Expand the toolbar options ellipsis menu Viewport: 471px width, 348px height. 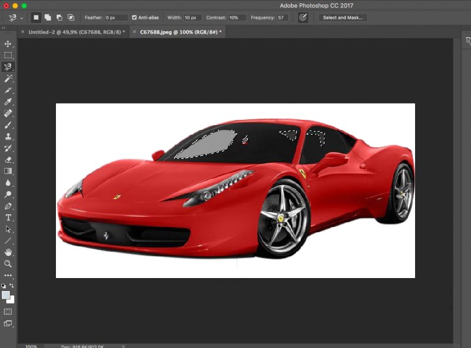point(8,275)
